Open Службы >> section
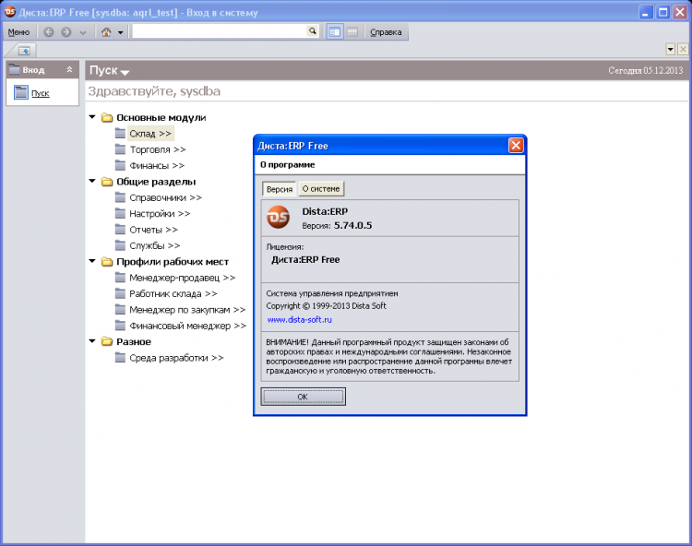Viewport: 692px width, 546px height. point(154,245)
